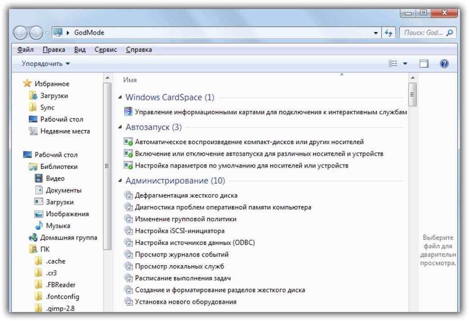Click the GodMode address bar icon
This screenshot has height=321, width=469.
(x=58, y=32)
